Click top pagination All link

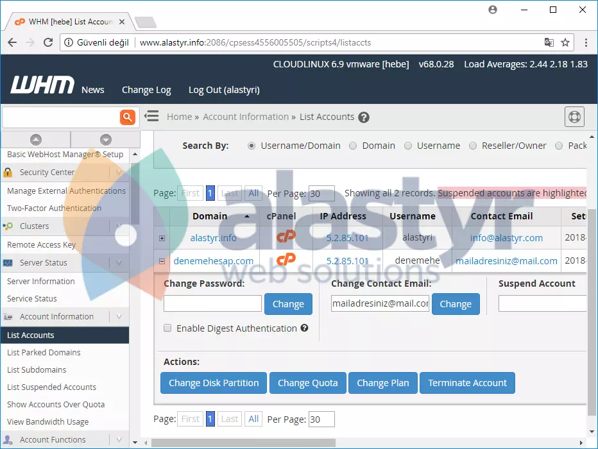click(253, 193)
